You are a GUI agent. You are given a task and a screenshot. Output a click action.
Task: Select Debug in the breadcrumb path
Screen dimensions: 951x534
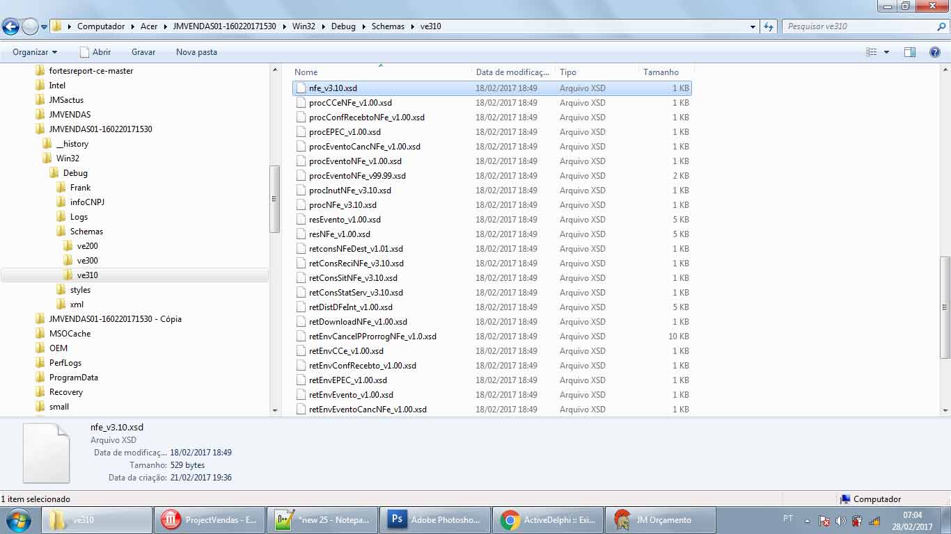pos(343,26)
